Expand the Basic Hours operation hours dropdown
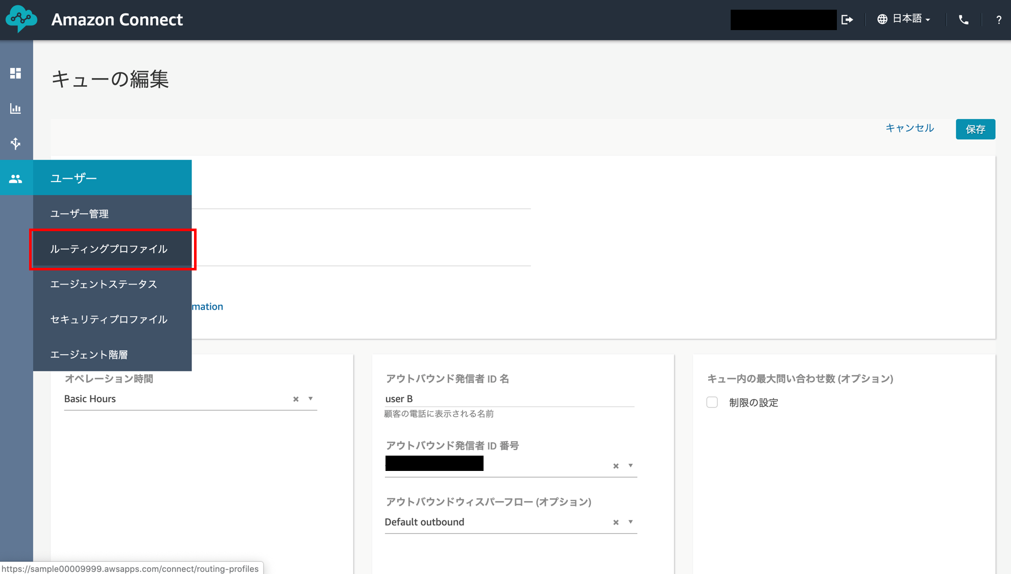The image size is (1011, 574). pos(310,398)
